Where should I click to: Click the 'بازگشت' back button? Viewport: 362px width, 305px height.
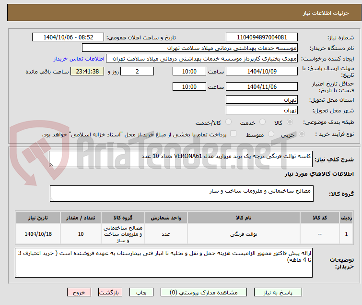coord(110,293)
